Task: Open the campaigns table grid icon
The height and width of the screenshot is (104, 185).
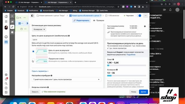Action: (6, 42)
